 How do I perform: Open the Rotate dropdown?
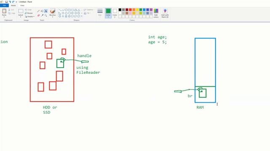point(30,17)
